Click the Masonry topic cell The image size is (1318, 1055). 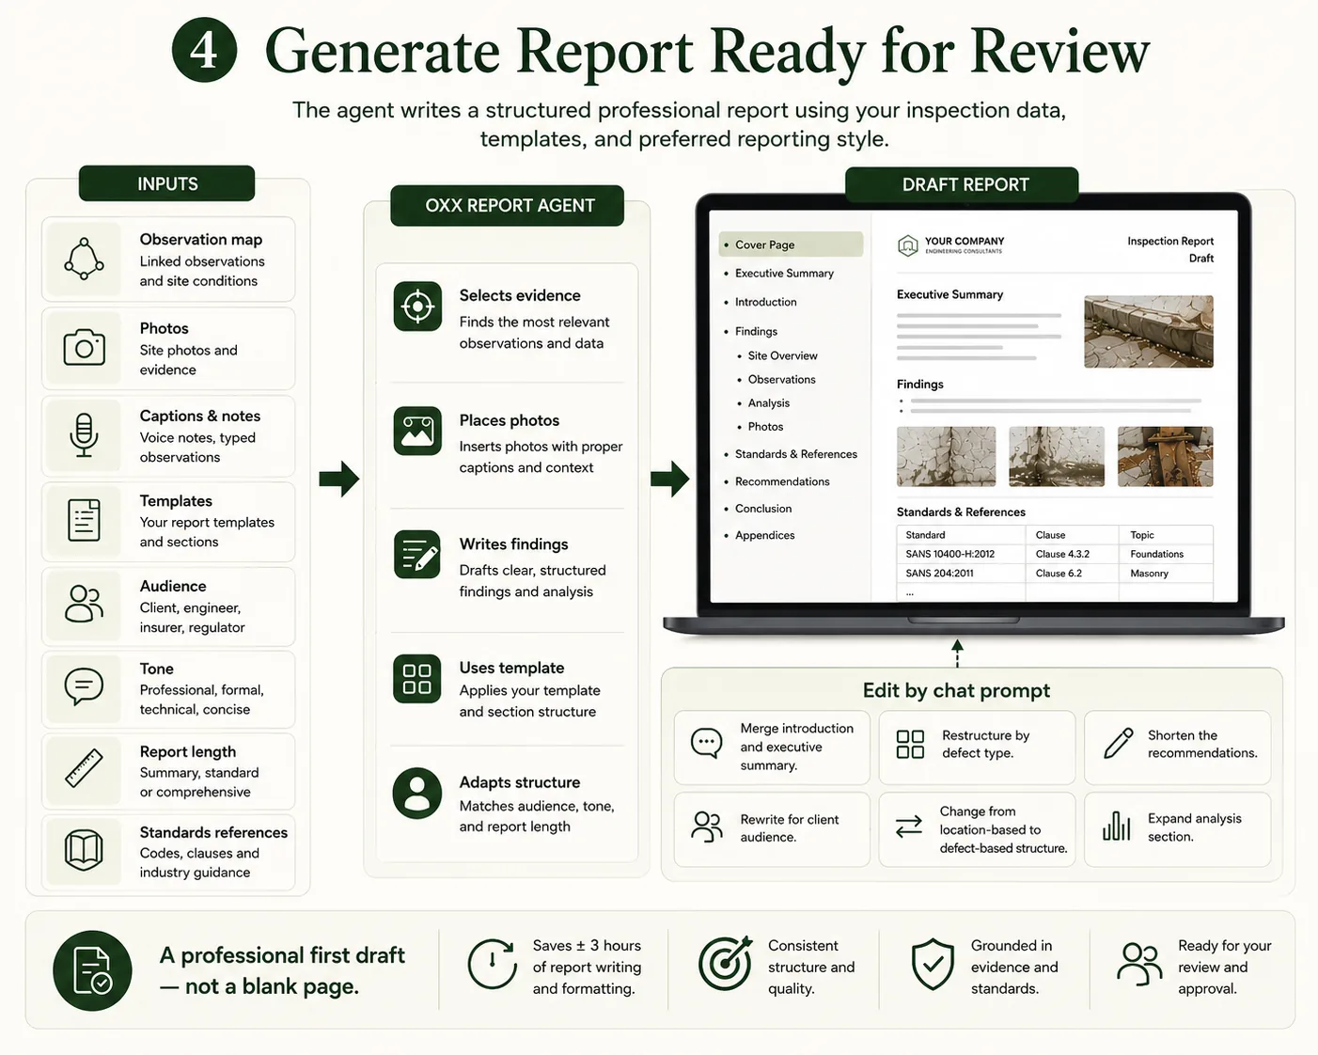pyautogui.click(x=1166, y=574)
